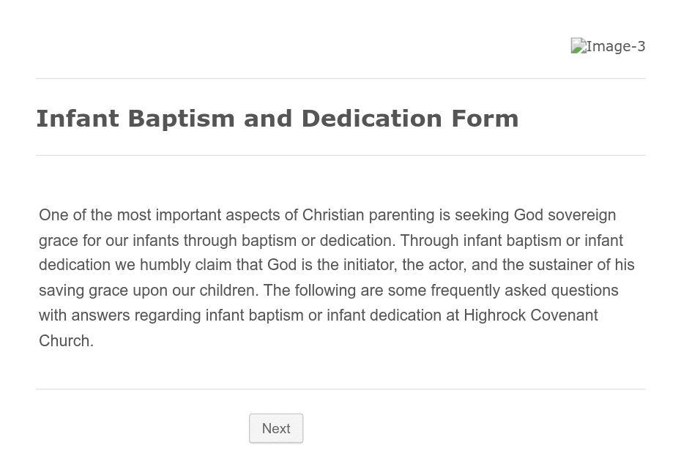Click the divider line below the heading

coord(341,155)
